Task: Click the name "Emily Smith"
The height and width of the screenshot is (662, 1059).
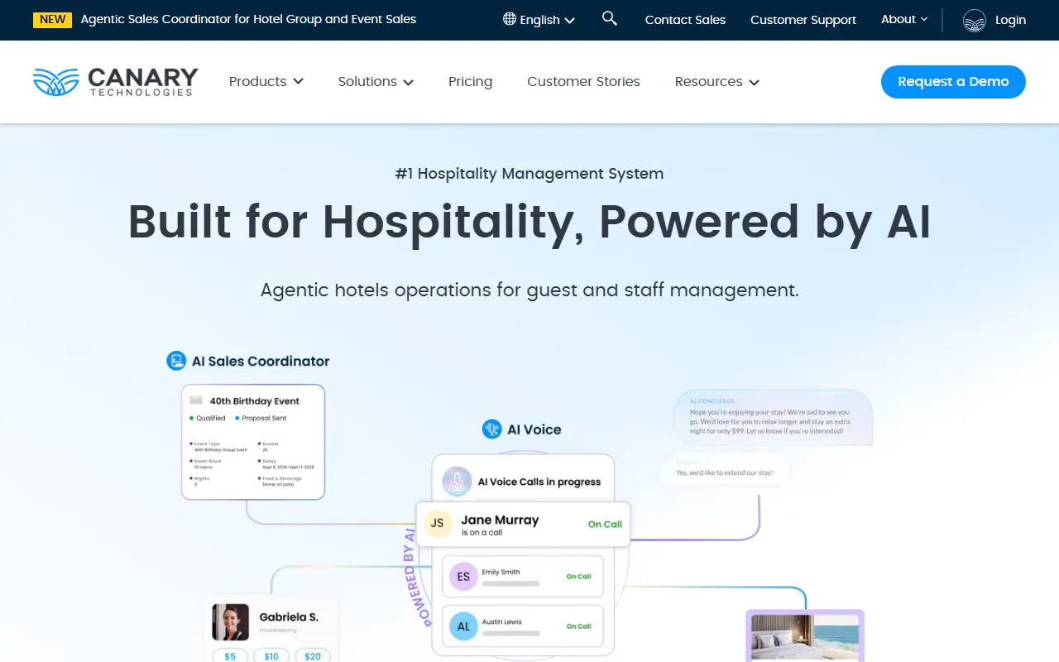Action: [x=501, y=572]
